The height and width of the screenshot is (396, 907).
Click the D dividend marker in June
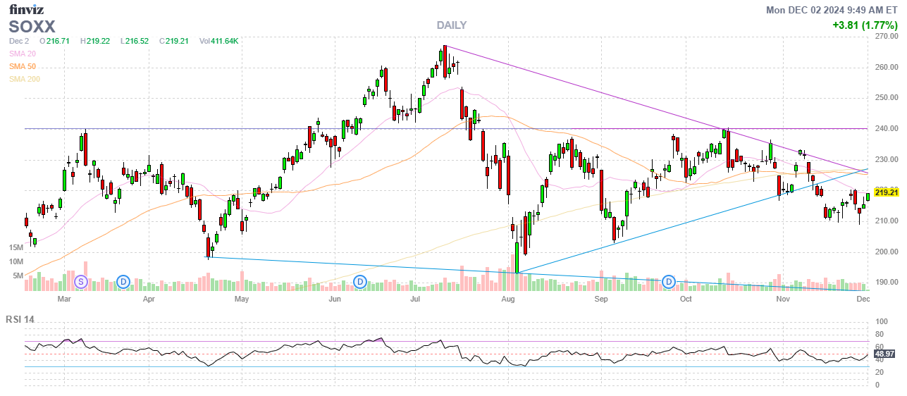[360, 282]
